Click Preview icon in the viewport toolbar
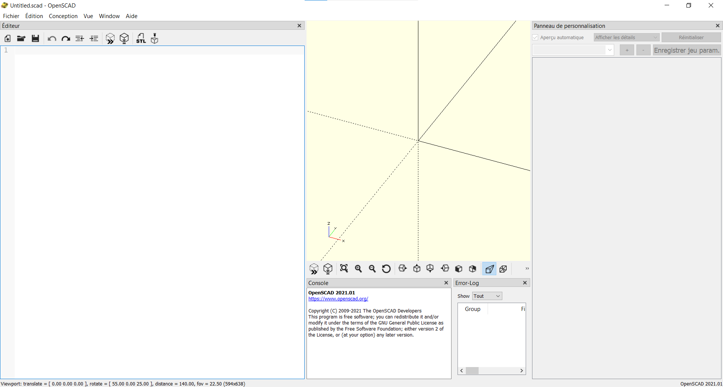 tap(314, 269)
